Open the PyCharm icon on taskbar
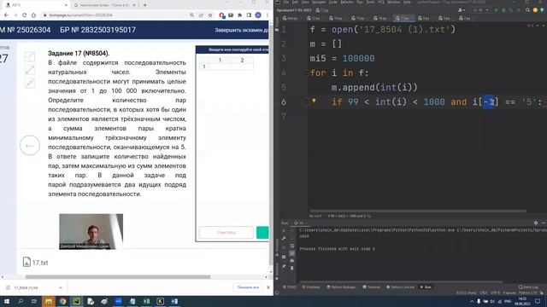 [x=76, y=301]
